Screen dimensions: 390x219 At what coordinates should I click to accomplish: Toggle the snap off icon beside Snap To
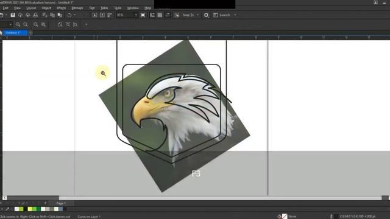point(177,15)
